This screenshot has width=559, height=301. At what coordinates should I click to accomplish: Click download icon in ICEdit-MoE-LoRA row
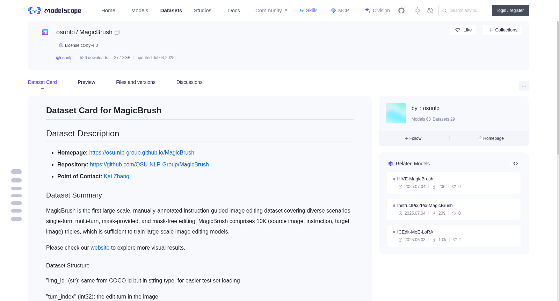tap(434, 240)
